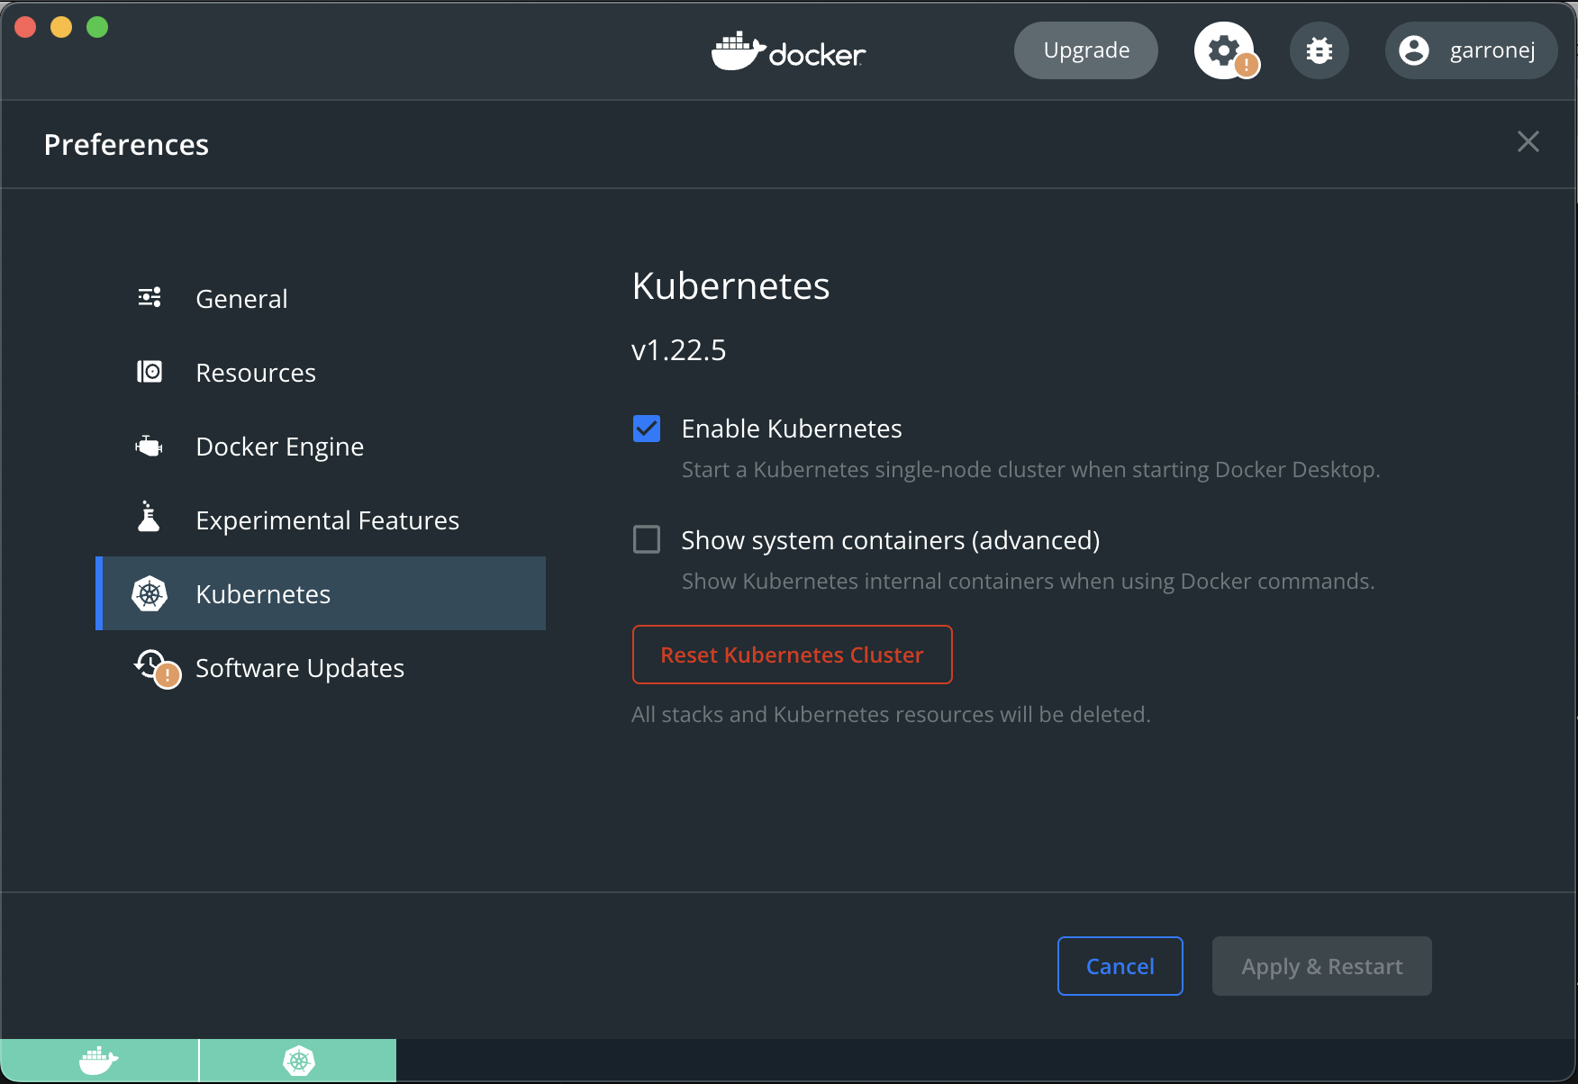
Task: Click the Resources disk icon
Action: [x=150, y=372]
